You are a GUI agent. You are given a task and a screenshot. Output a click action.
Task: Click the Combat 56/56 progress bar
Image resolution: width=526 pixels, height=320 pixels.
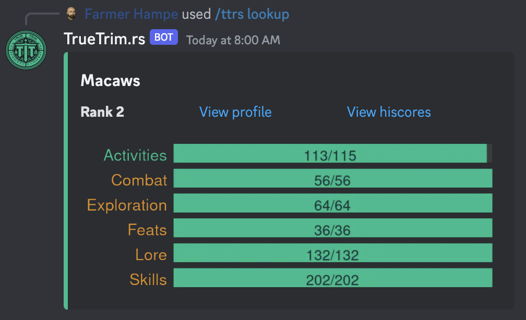click(333, 178)
